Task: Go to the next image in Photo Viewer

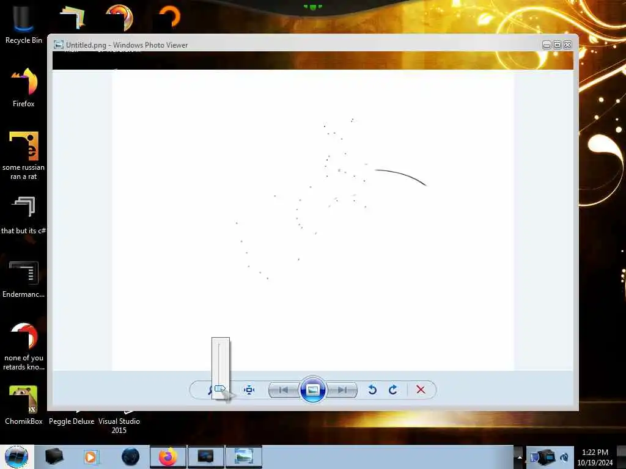Action: (x=342, y=390)
